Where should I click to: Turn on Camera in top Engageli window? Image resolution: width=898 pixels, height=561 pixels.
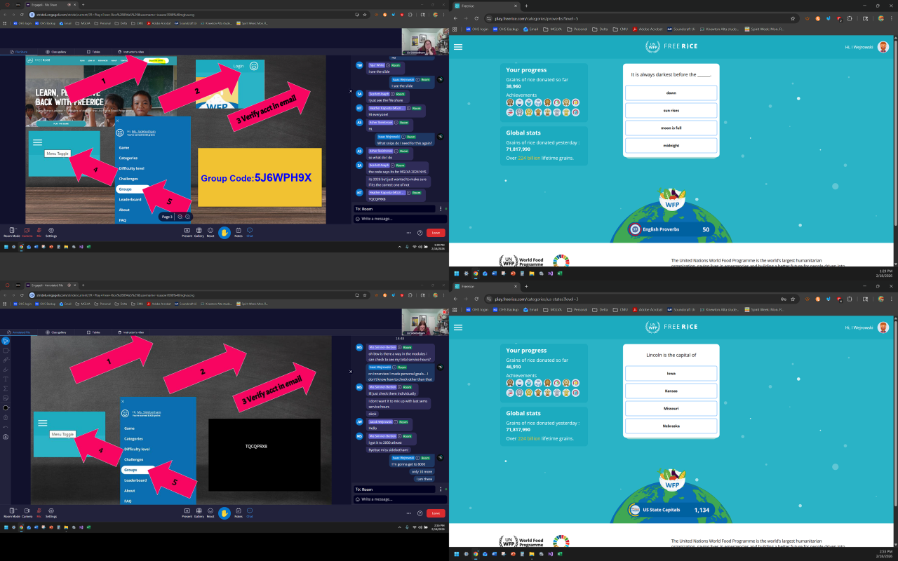point(27,231)
